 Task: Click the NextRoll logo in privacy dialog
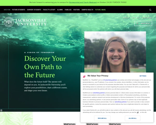[x=84, y=77]
